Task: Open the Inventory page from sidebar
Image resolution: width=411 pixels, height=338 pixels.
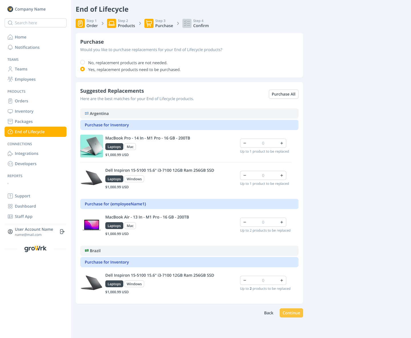Action: coord(24,111)
